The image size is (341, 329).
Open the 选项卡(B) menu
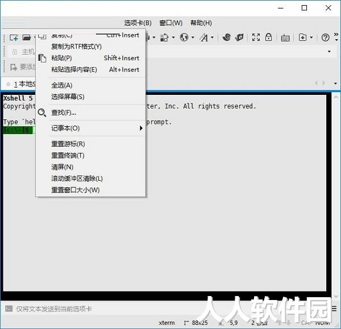pos(138,23)
